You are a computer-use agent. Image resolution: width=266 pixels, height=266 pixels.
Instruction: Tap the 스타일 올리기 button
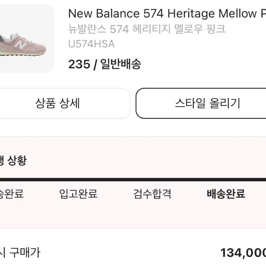(x=201, y=103)
